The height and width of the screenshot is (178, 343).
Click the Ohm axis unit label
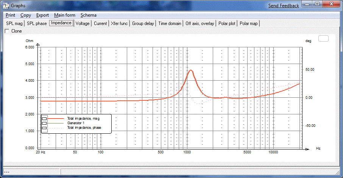click(x=29, y=41)
